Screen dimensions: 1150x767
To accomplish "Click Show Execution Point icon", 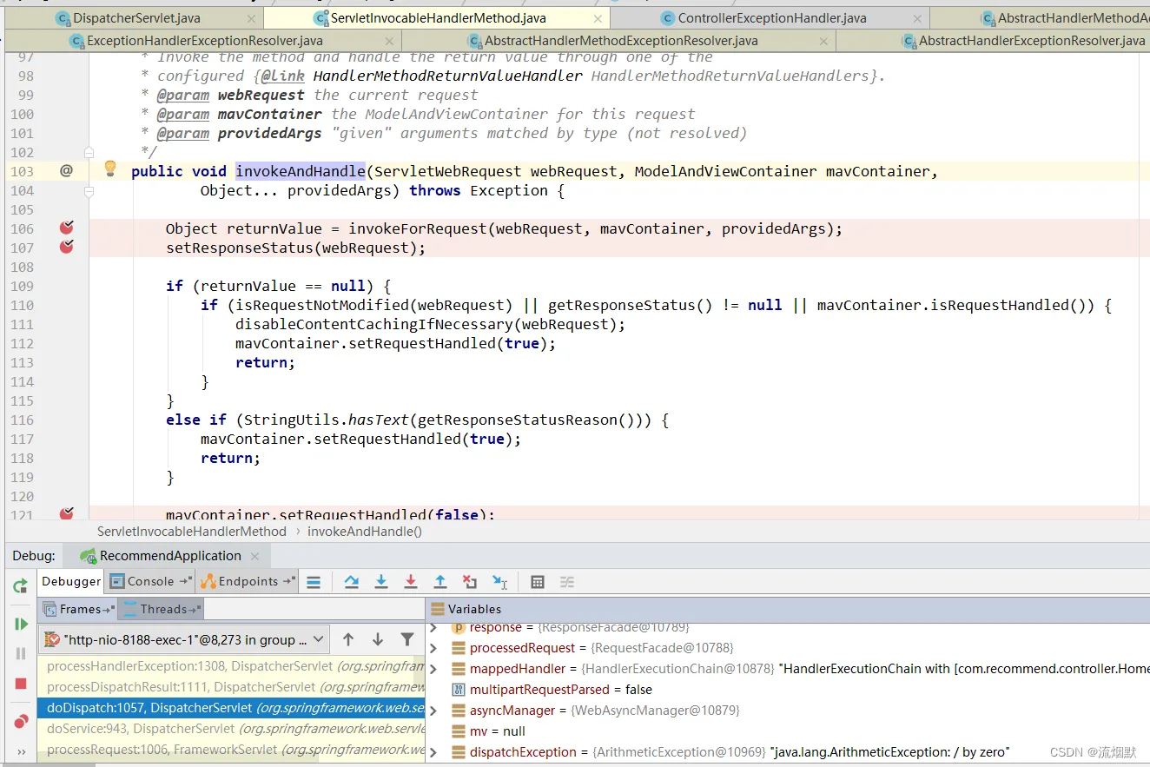I will 314,582.
